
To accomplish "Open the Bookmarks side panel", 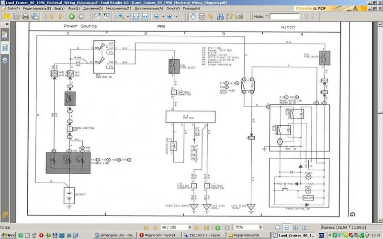I will pos(4,35).
